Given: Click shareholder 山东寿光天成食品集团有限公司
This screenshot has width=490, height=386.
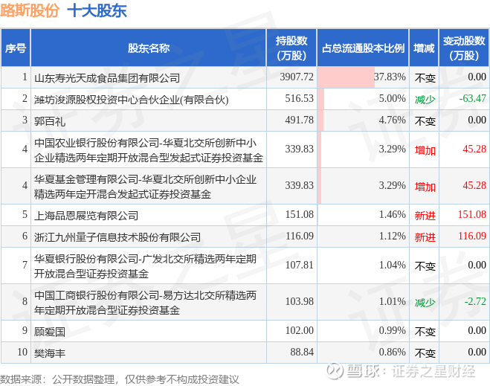Looking at the screenshot, I should 107,77.
